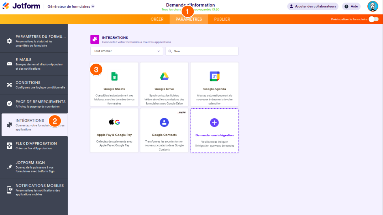Click the Apple Pay & Google Pay title
This screenshot has height=215, width=383.
tap(114, 135)
